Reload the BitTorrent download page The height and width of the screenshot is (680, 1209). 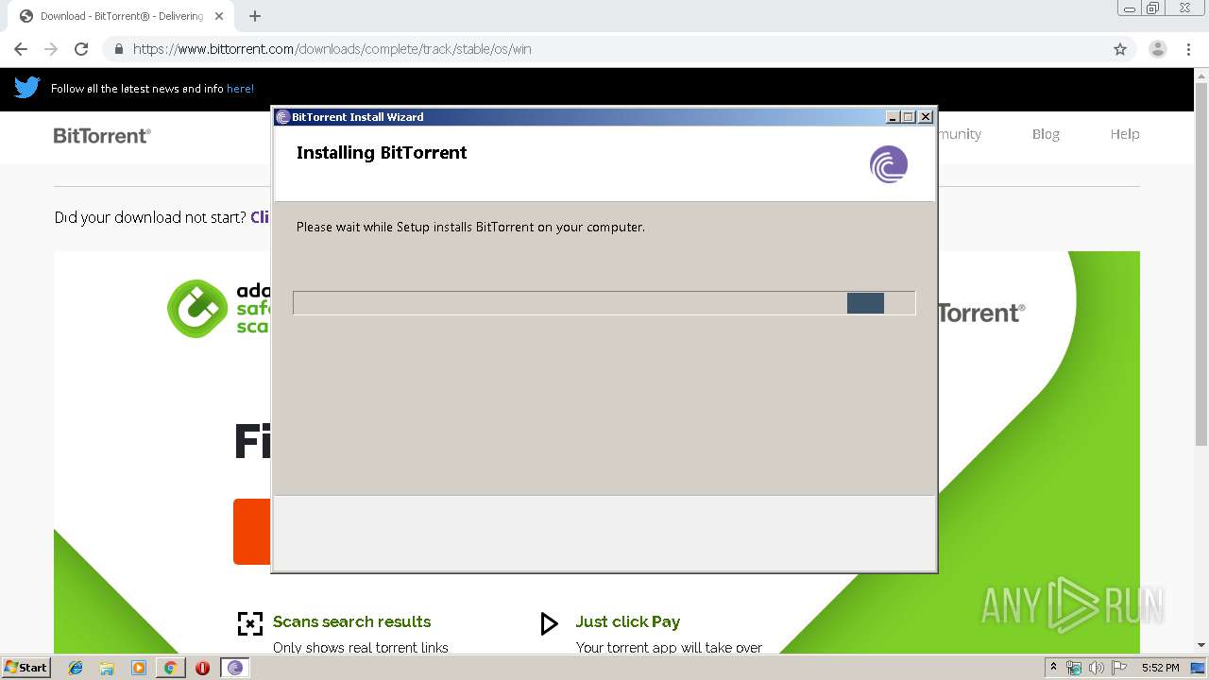pos(81,49)
